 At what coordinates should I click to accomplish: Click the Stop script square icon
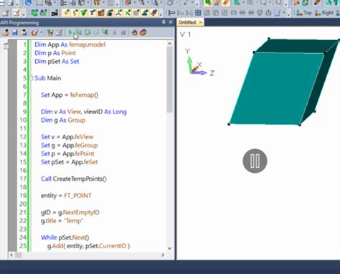tap(123, 32)
